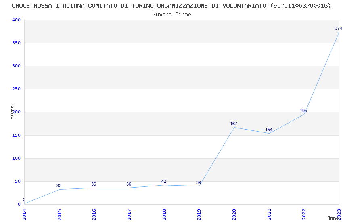Click y-axis value 350

(x=16, y=43)
